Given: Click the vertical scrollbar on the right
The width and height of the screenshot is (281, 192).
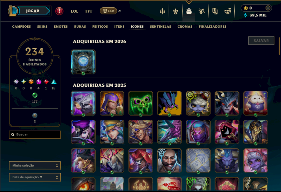Looking at the screenshot, I should pos(279,46).
